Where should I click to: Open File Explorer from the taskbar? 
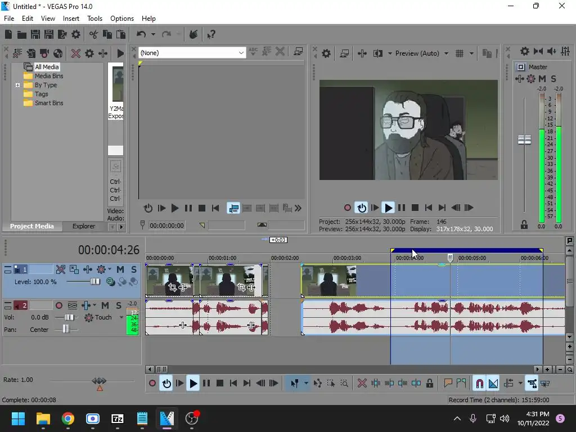(43, 418)
